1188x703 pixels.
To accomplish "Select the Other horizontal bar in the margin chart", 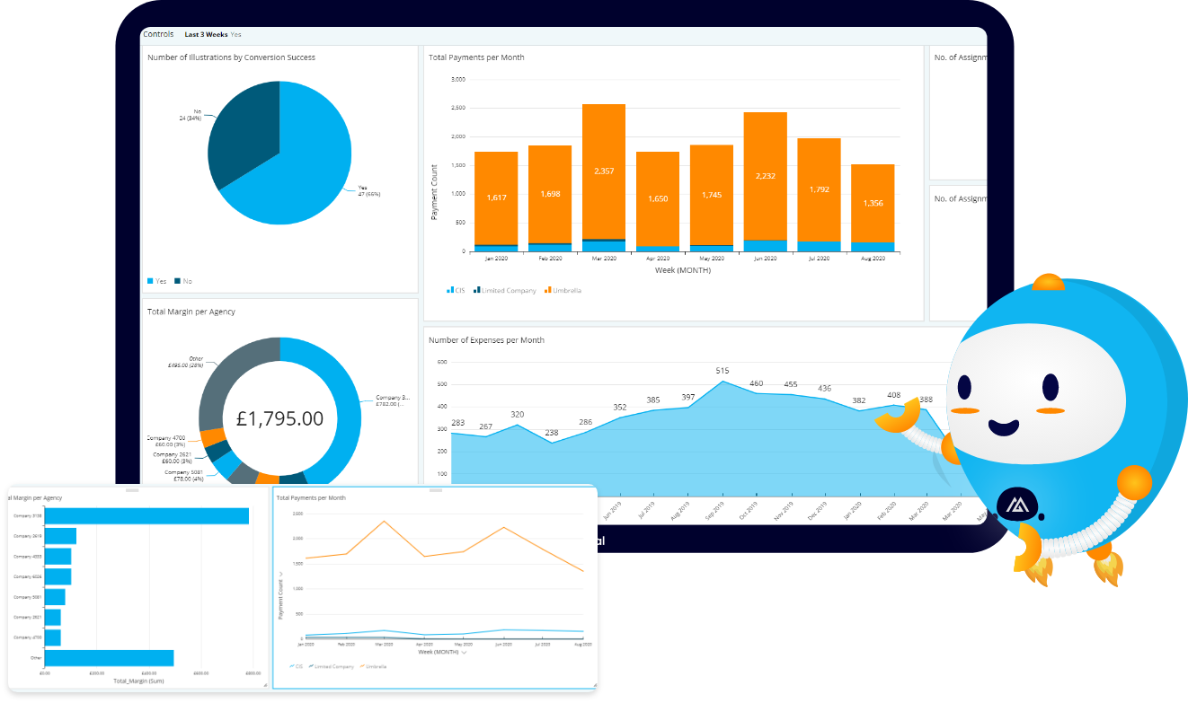I will pos(109,657).
